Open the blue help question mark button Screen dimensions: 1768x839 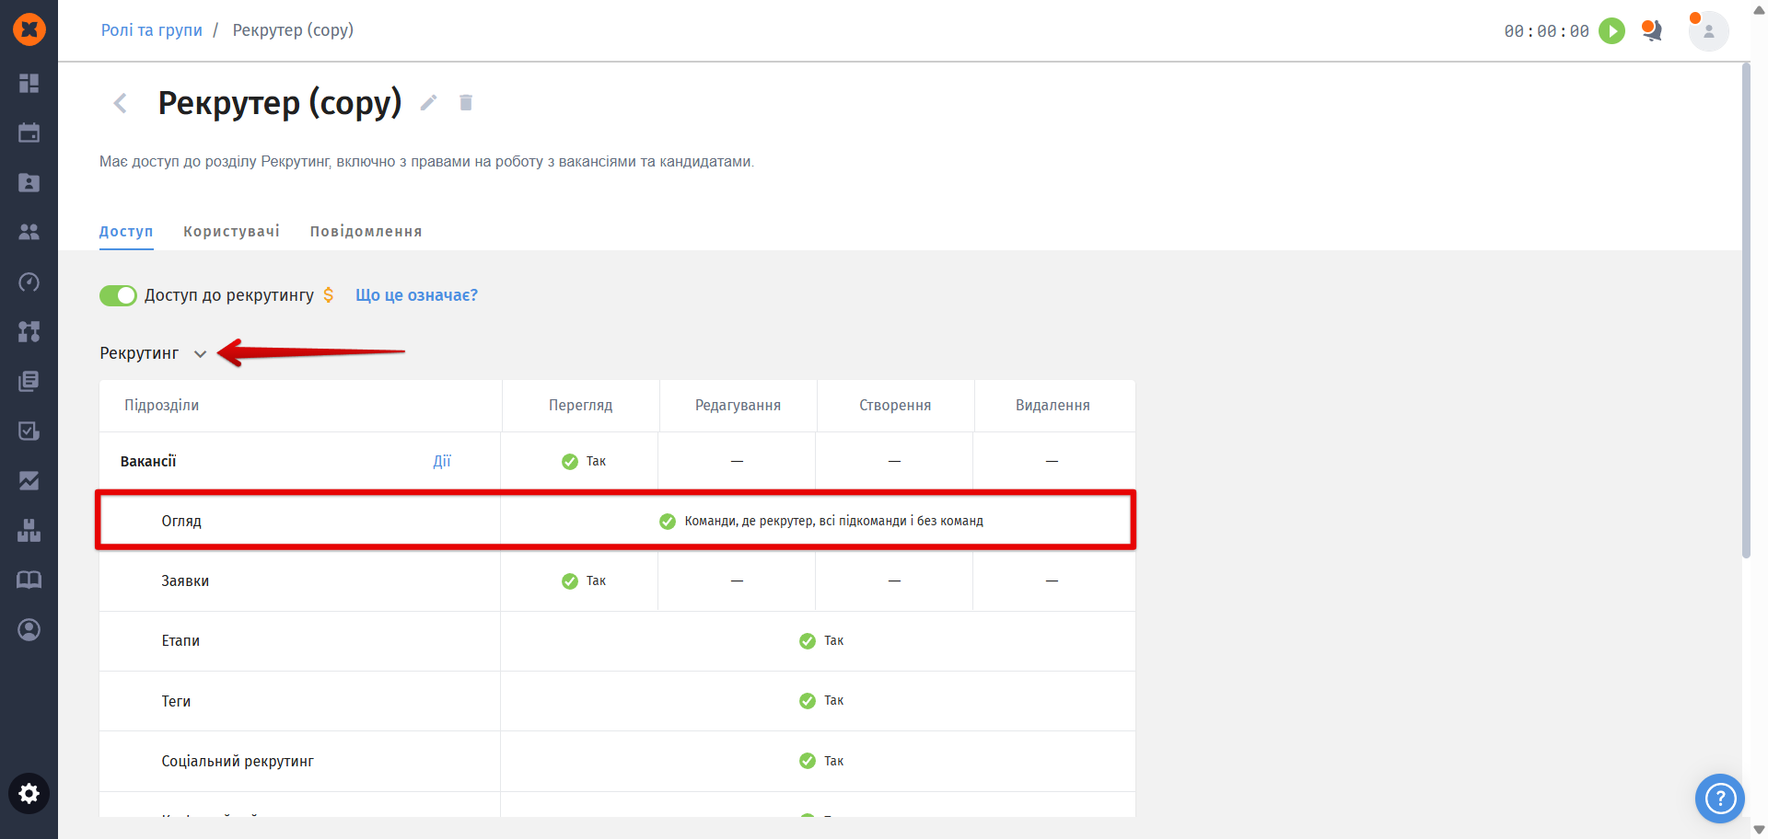[x=1719, y=799]
